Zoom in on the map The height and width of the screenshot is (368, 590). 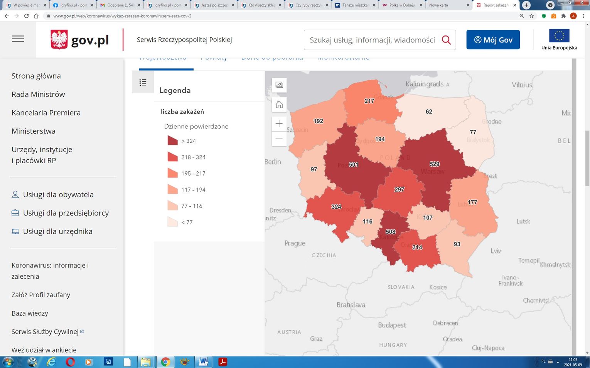[279, 124]
